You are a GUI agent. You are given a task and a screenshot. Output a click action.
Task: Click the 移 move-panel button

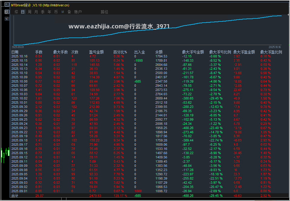pos(7,12)
